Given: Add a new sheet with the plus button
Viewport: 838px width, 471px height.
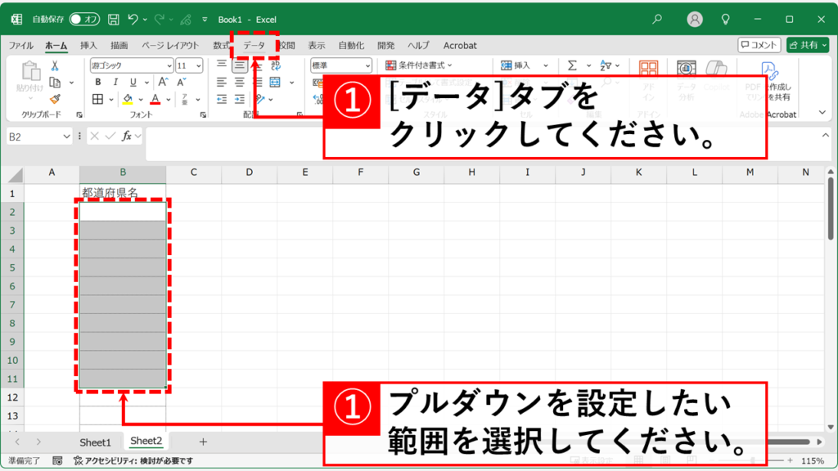Looking at the screenshot, I should click(203, 442).
